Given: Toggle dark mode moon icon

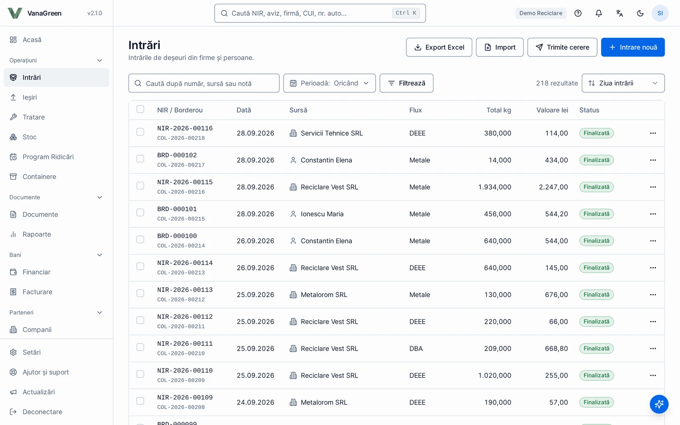Looking at the screenshot, I should 640,13.
